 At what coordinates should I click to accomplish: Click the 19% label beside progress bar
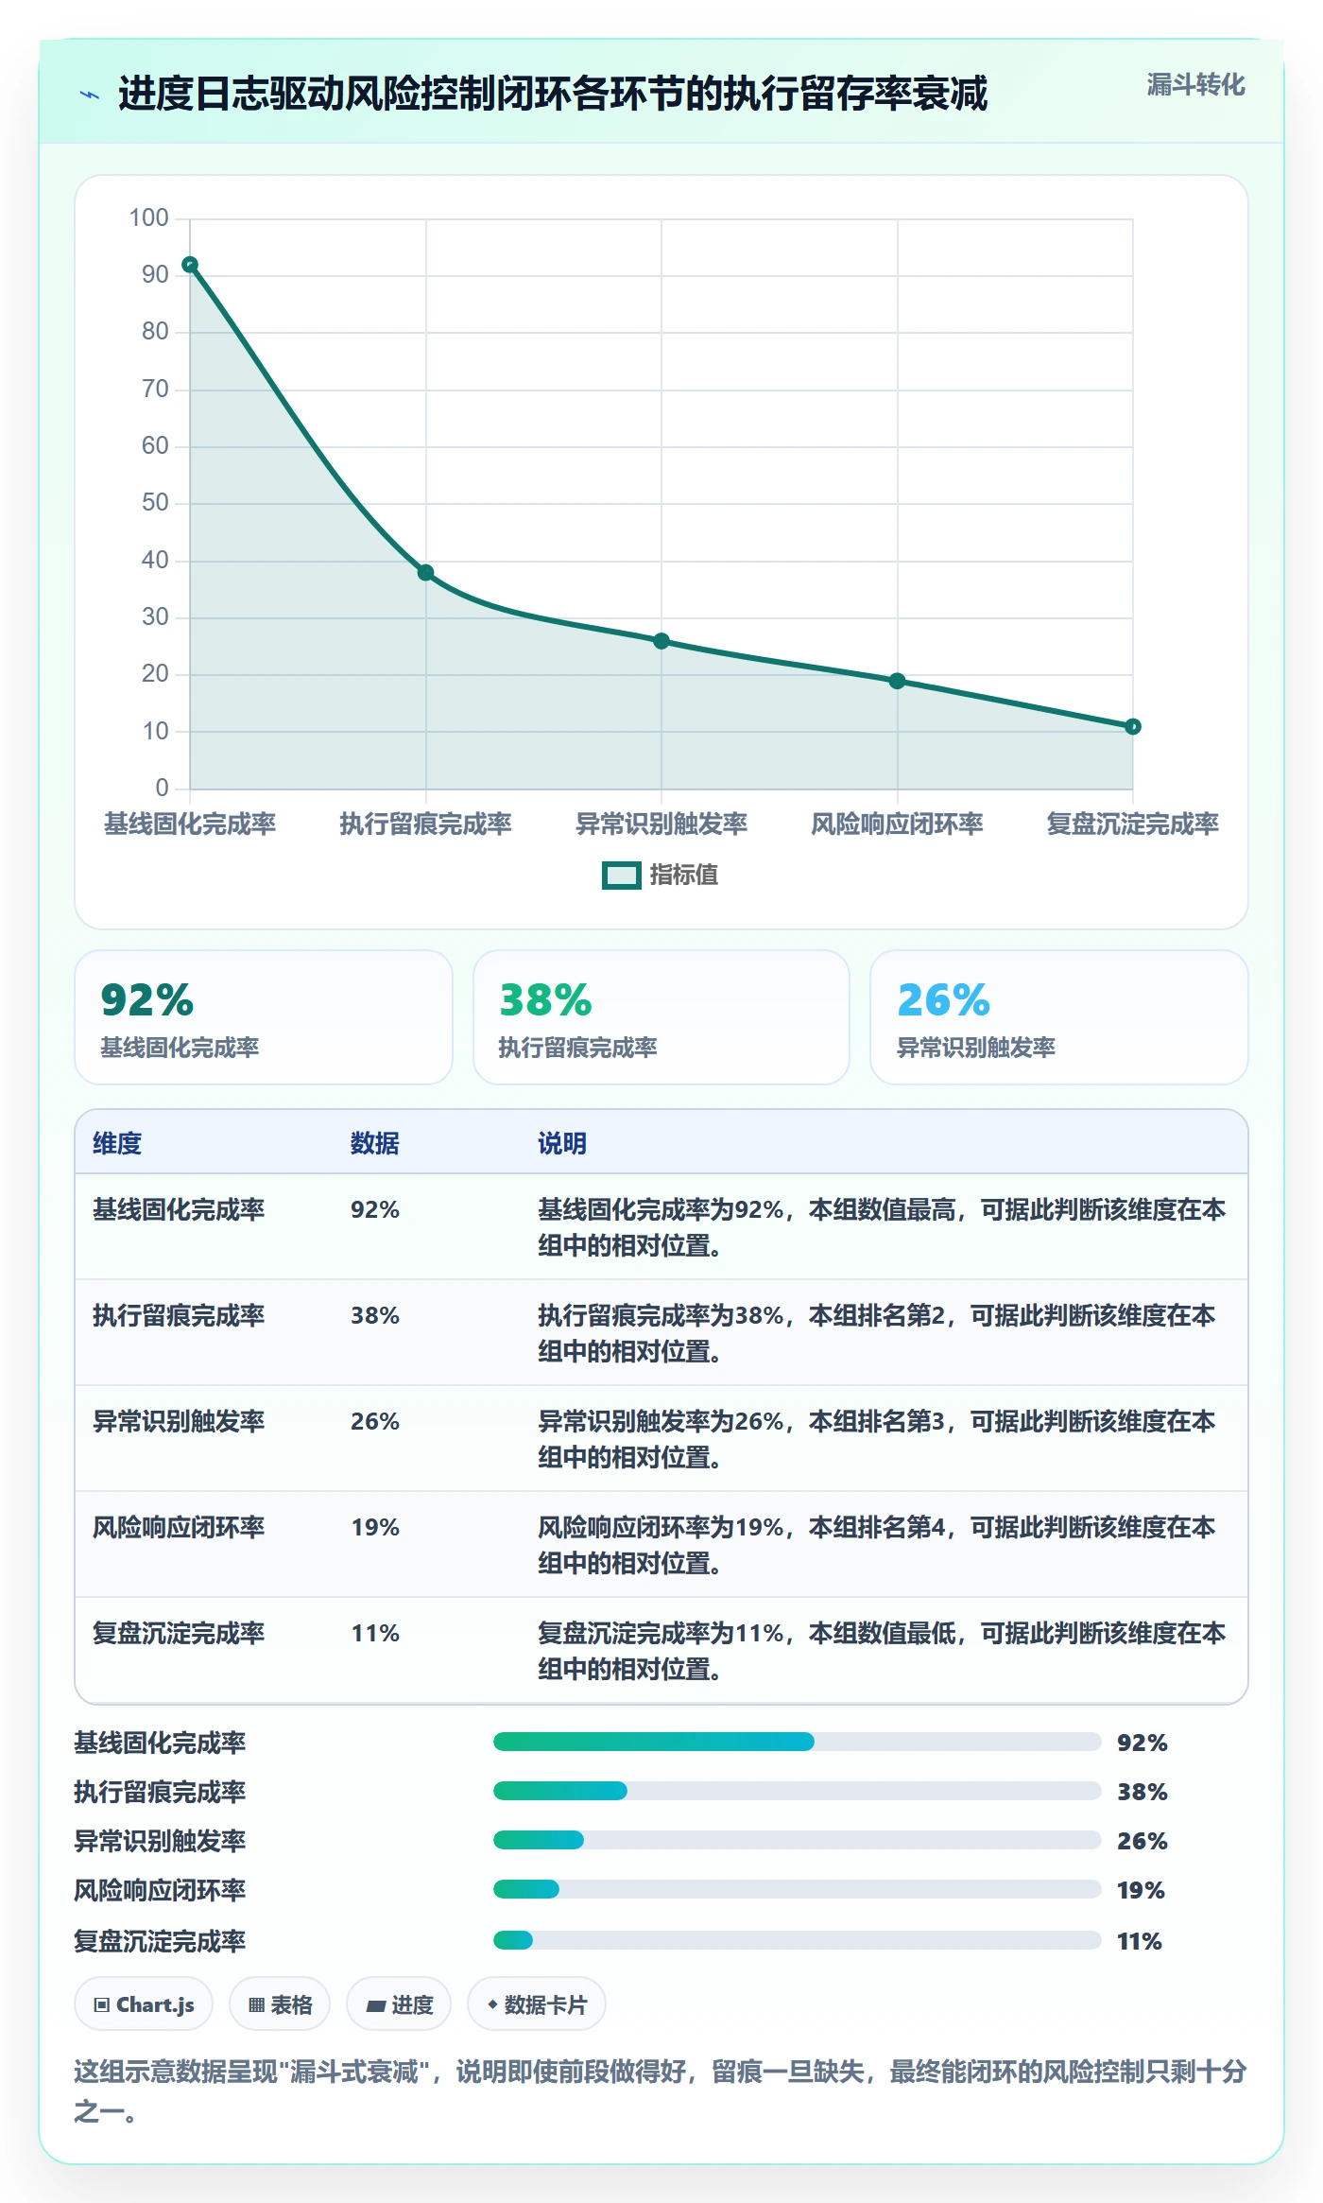point(1141,1890)
